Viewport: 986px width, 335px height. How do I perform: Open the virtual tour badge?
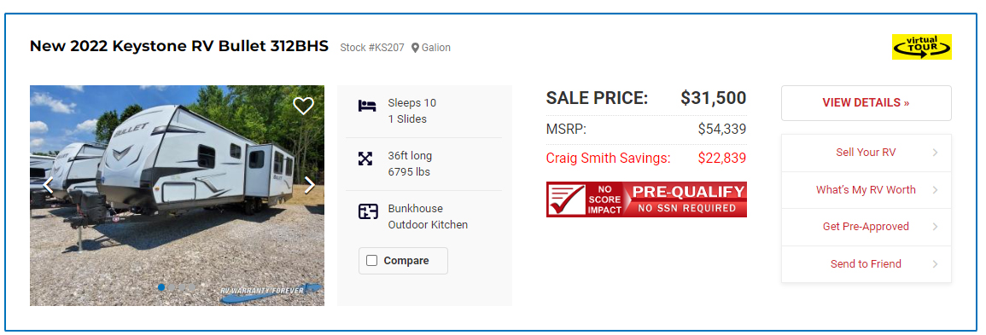[x=921, y=47]
